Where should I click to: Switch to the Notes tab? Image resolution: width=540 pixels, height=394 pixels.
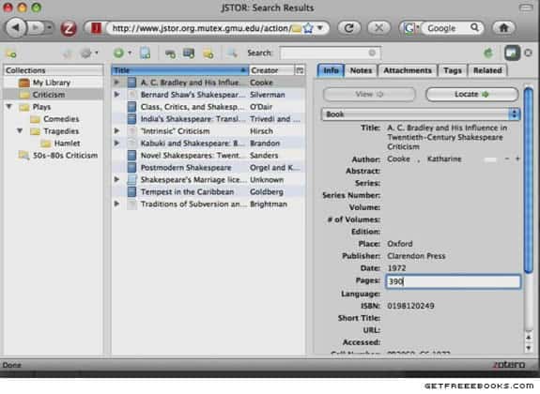point(361,70)
